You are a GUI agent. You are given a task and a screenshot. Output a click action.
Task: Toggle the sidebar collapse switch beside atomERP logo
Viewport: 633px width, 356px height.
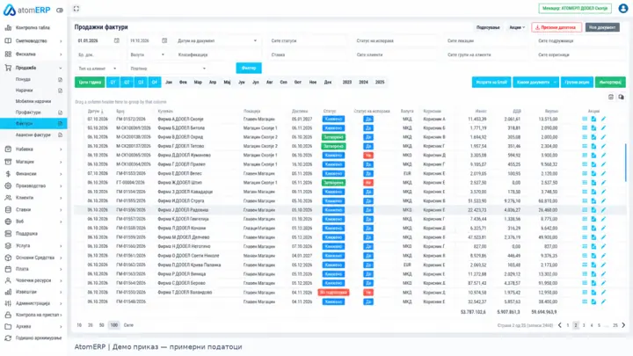(60, 10)
